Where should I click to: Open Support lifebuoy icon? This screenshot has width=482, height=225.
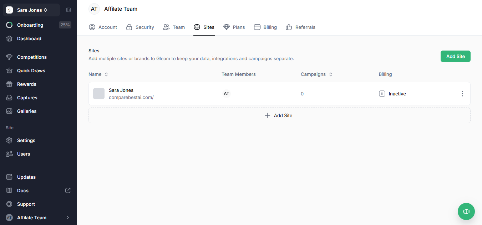[9, 204]
